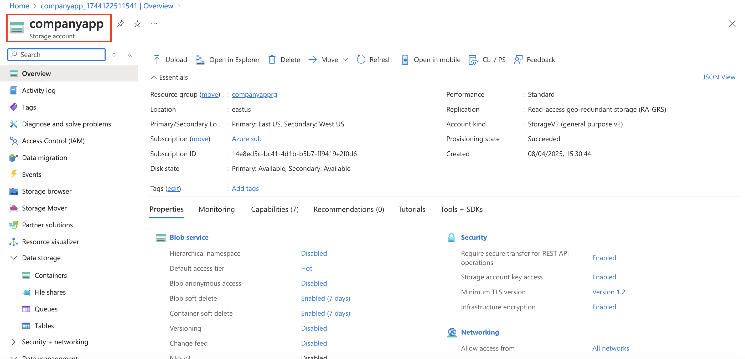Open the Blob service heading link
745x359 pixels.
click(x=189, y=237)
